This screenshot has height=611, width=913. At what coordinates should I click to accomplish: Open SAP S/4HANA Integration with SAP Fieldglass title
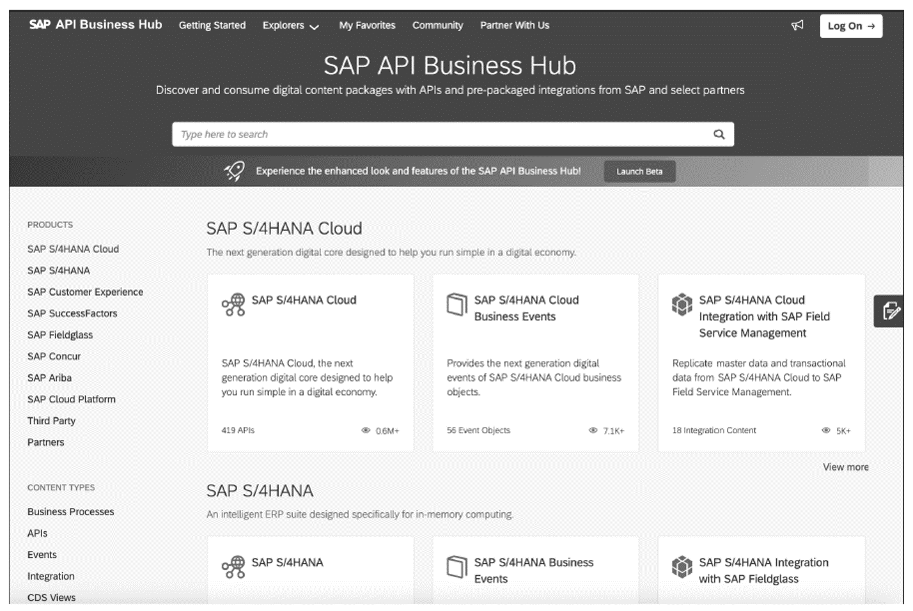(x=763, y=571)
